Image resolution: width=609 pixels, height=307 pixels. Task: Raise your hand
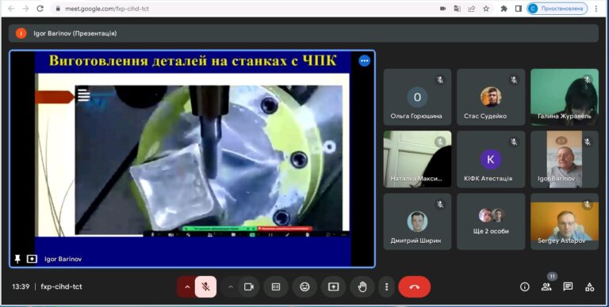pos(362,287)
